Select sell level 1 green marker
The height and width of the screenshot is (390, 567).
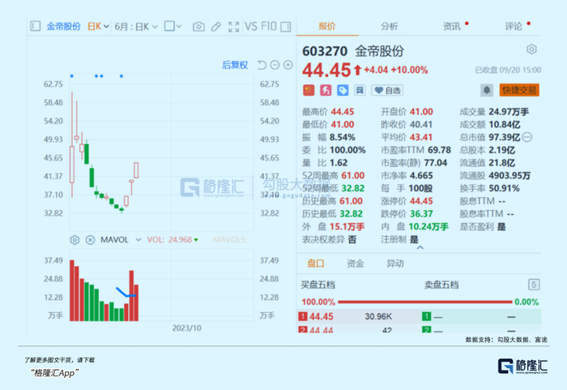tap(426, 316)
